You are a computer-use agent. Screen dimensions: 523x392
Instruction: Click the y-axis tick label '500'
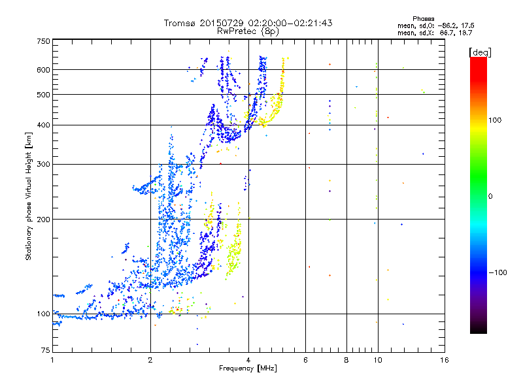(43, 95)
